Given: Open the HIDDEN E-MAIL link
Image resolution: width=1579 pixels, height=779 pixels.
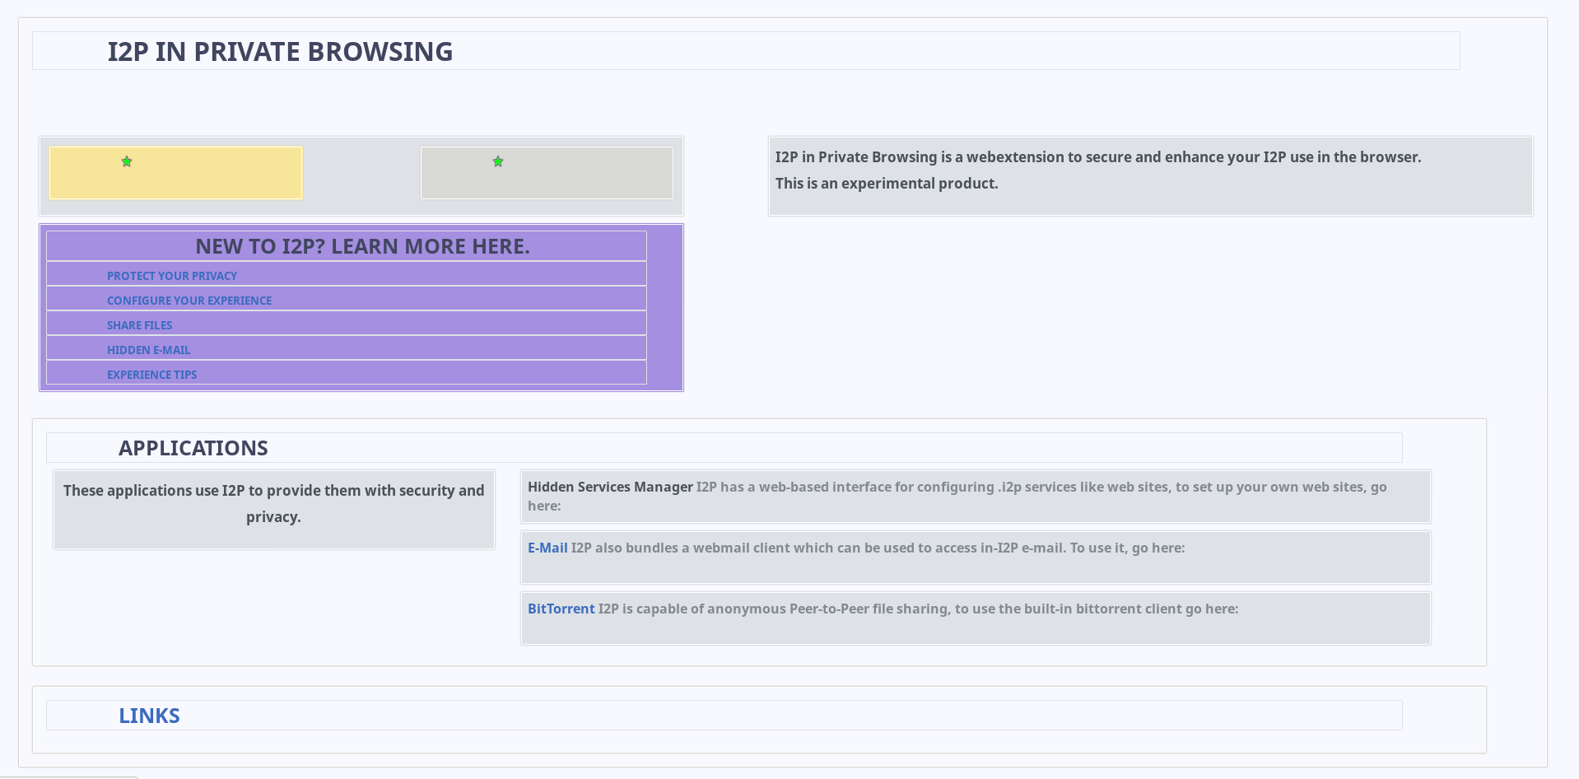Looking at the screenshot, I should (x=148, y=349).
